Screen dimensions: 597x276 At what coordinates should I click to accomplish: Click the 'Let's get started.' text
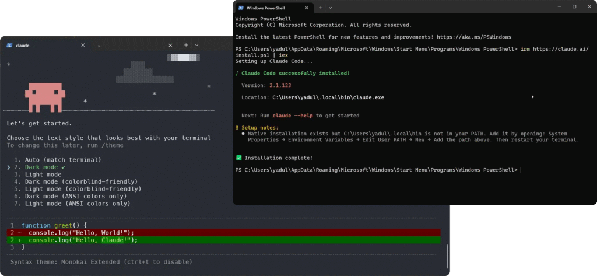(39, 124)
